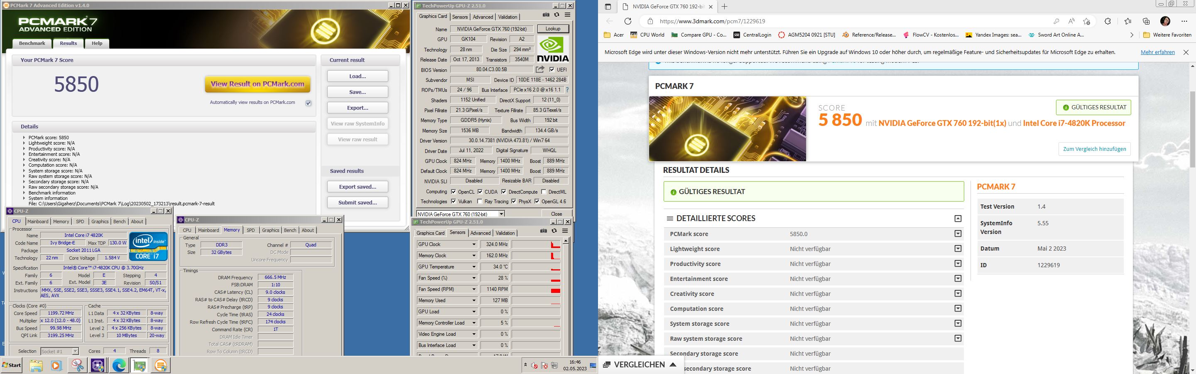Click the Export saved... button

pos(358,187)
